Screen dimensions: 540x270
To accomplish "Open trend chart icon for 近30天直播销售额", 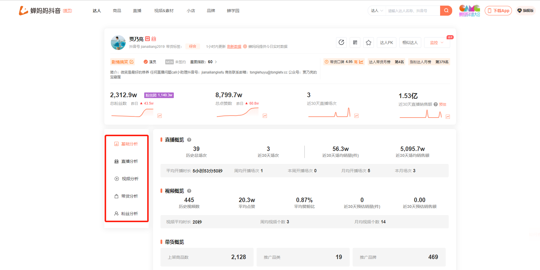I will click(448, 117).
